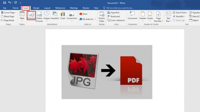This screenshot has height=112, width=200.
Task: Switch to the Design tab
Action: [36, 8]
